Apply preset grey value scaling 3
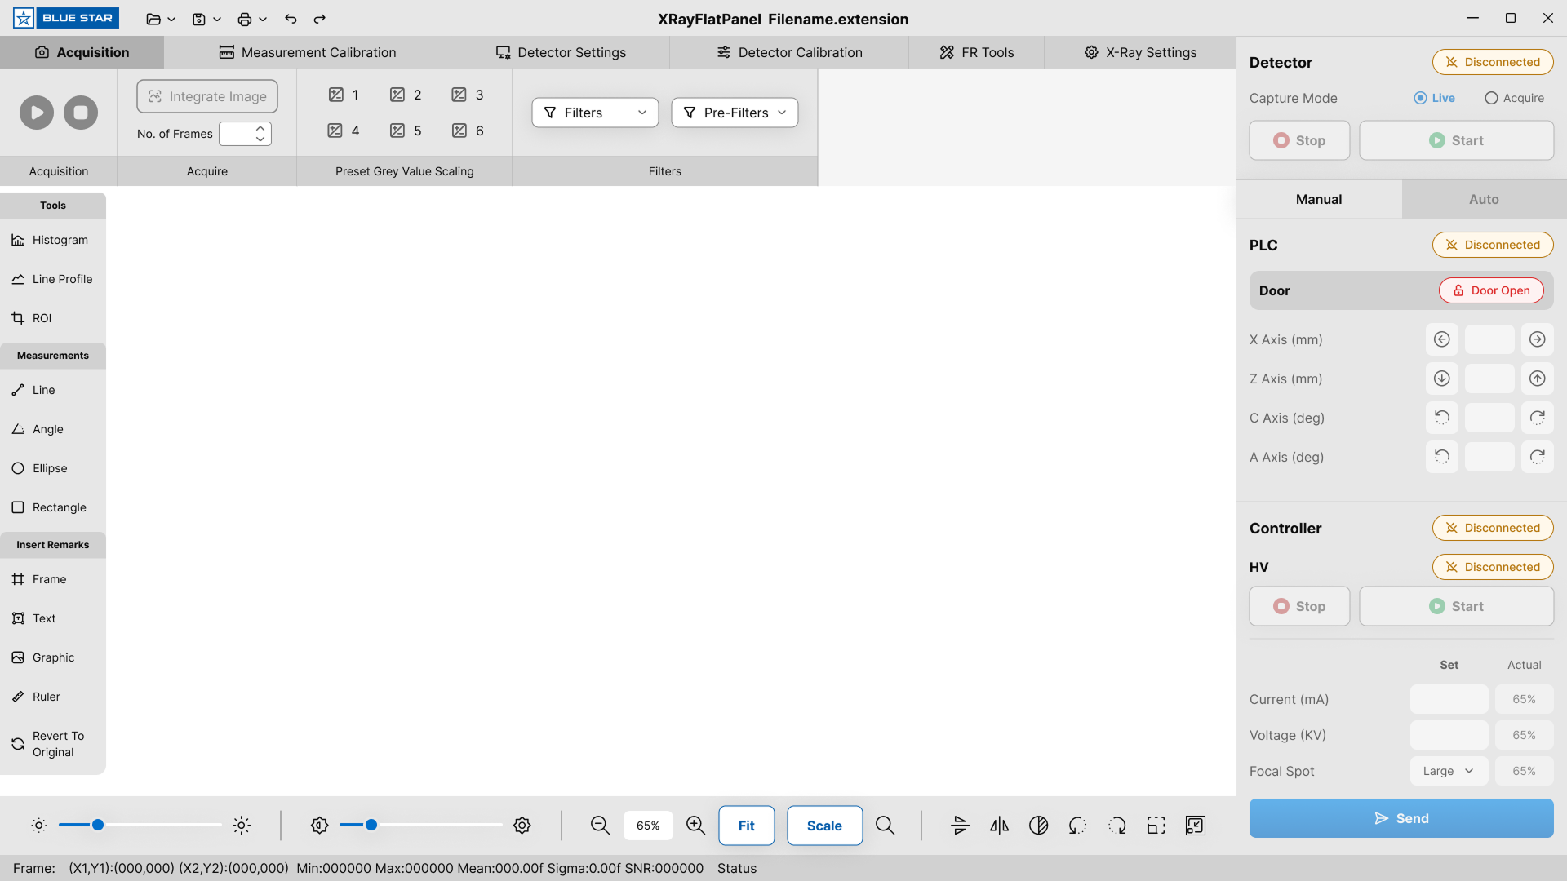Image resolution: width=1567 pixels, height=881 pixels. click(x=468, y=95)
